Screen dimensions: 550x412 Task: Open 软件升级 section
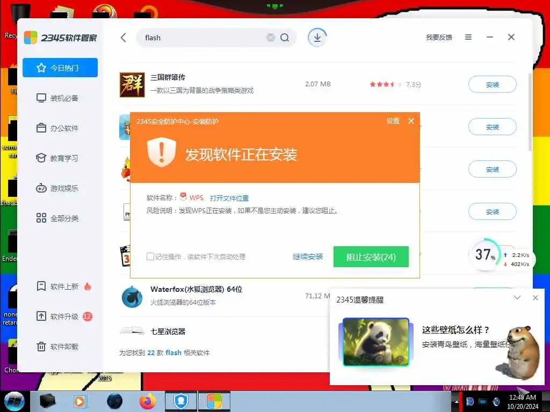60,317
